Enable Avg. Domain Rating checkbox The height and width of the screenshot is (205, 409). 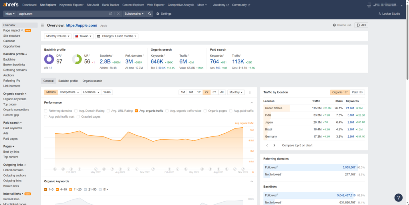[x=76, y=111]
